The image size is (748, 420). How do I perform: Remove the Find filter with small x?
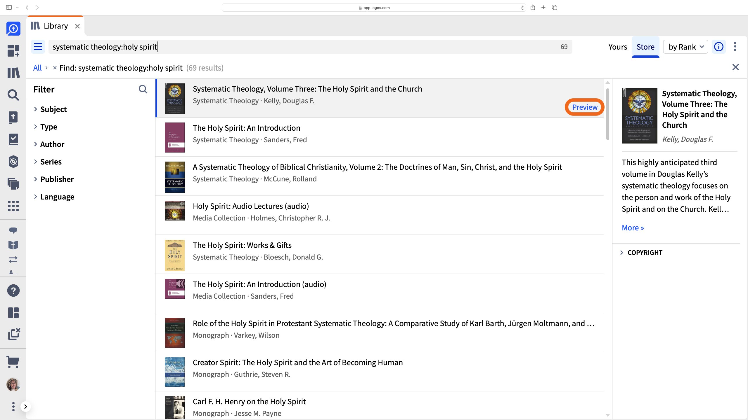point(55,68)
